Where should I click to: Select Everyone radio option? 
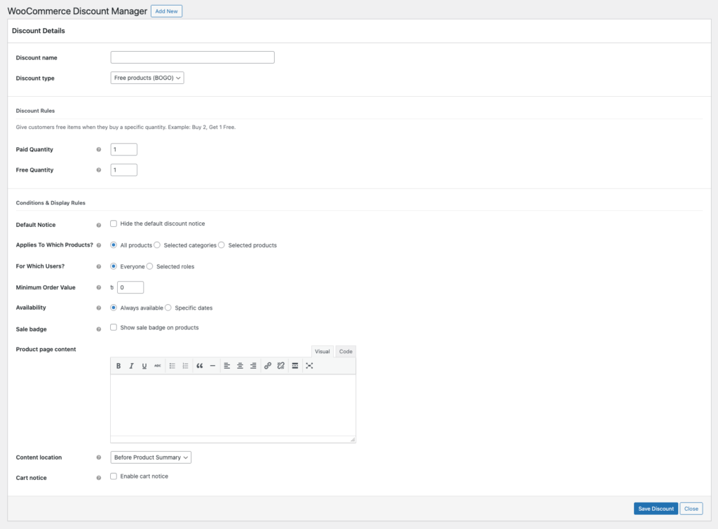pos(114,266)
